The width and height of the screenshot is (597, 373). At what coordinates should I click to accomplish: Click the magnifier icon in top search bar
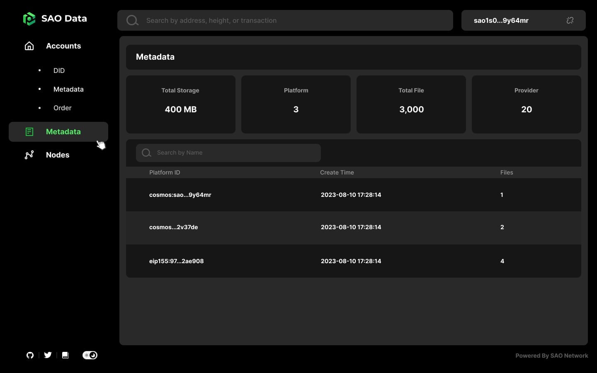pyautogui.click(x=132, y=20)
